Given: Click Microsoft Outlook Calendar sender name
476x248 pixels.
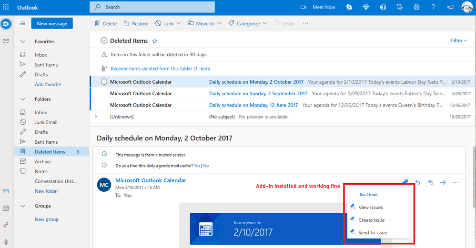Looking at the screenshot, I should 151,180.
